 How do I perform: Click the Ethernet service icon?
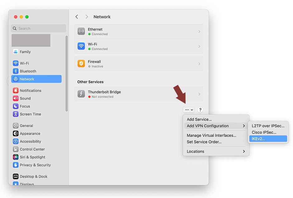point(81,31)
